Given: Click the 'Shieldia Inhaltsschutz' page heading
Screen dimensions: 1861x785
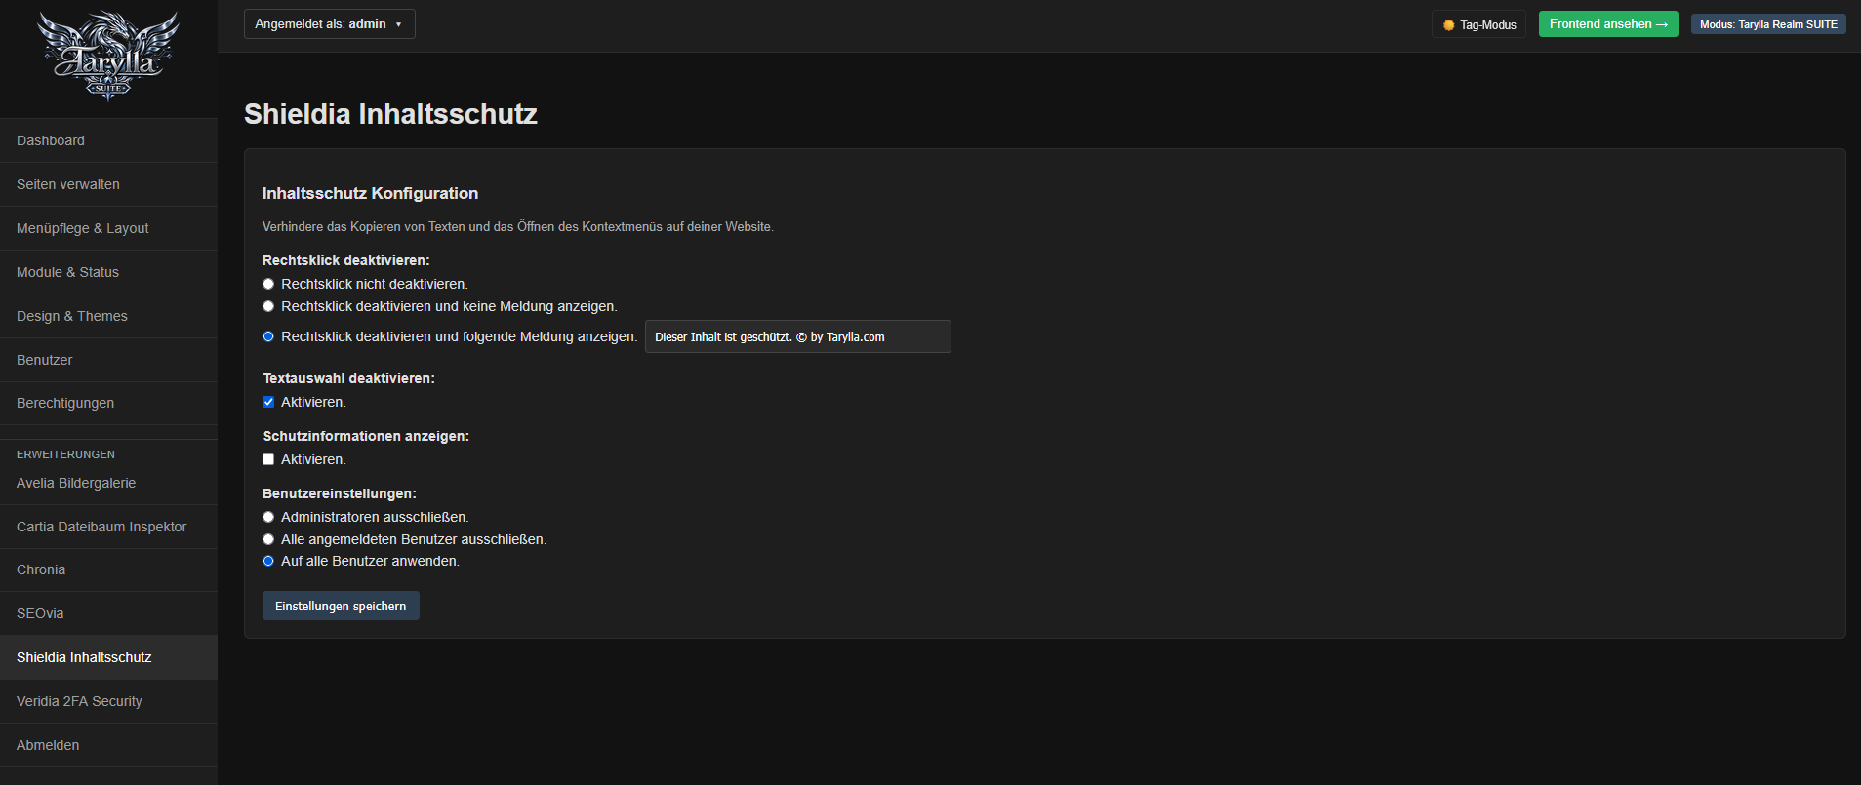Looking at the screenshot, I should (390, 114).
